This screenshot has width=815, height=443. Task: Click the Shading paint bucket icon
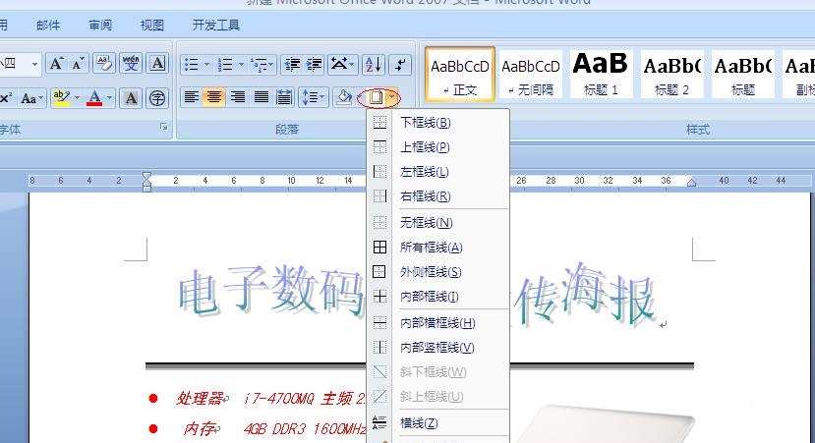pyautogui.click(x=343, y=97)
